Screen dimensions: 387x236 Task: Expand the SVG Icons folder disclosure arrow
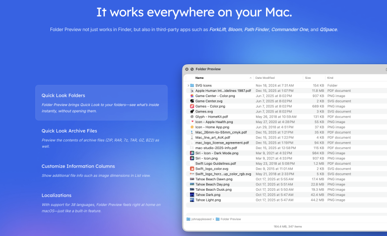188,85
